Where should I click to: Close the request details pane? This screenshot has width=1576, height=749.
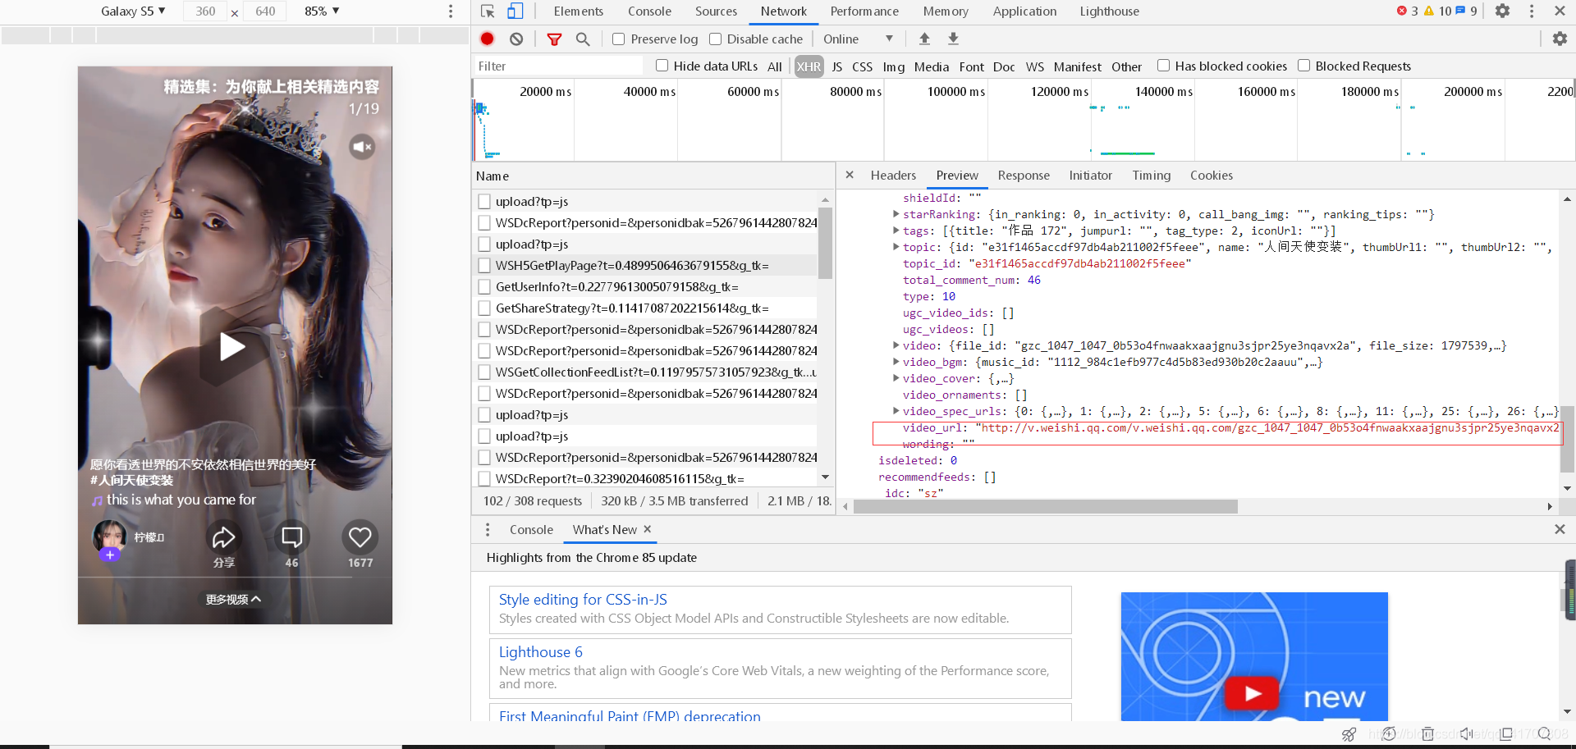(x=850, y=175)
